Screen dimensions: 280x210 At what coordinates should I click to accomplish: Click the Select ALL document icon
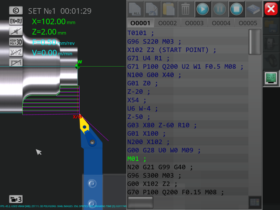[x=135, y=9]
